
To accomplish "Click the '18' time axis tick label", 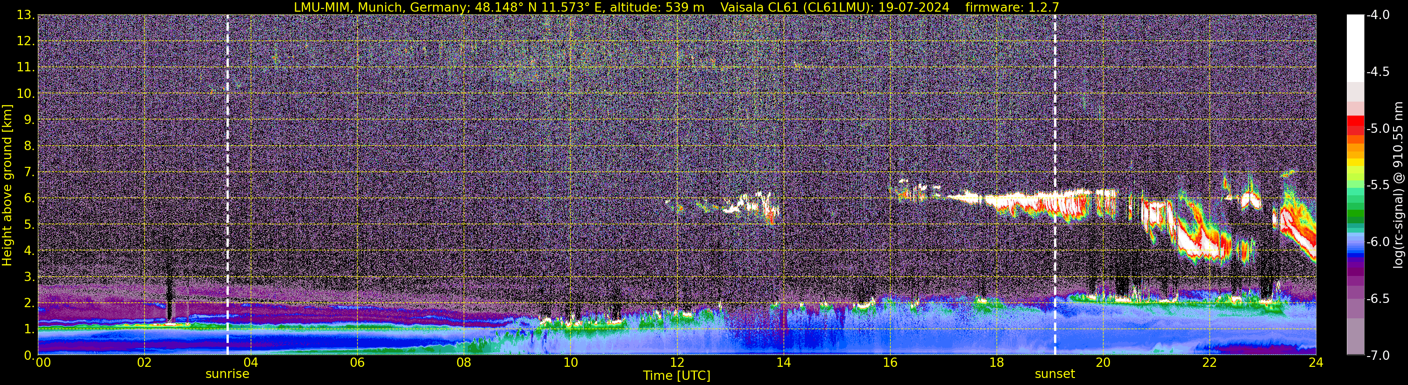I will point(997,363).
